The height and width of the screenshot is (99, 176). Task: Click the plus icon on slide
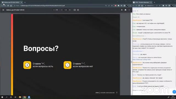(27, 65)
